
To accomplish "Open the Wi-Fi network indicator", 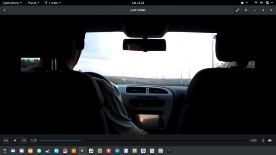I will pos(256,3).
